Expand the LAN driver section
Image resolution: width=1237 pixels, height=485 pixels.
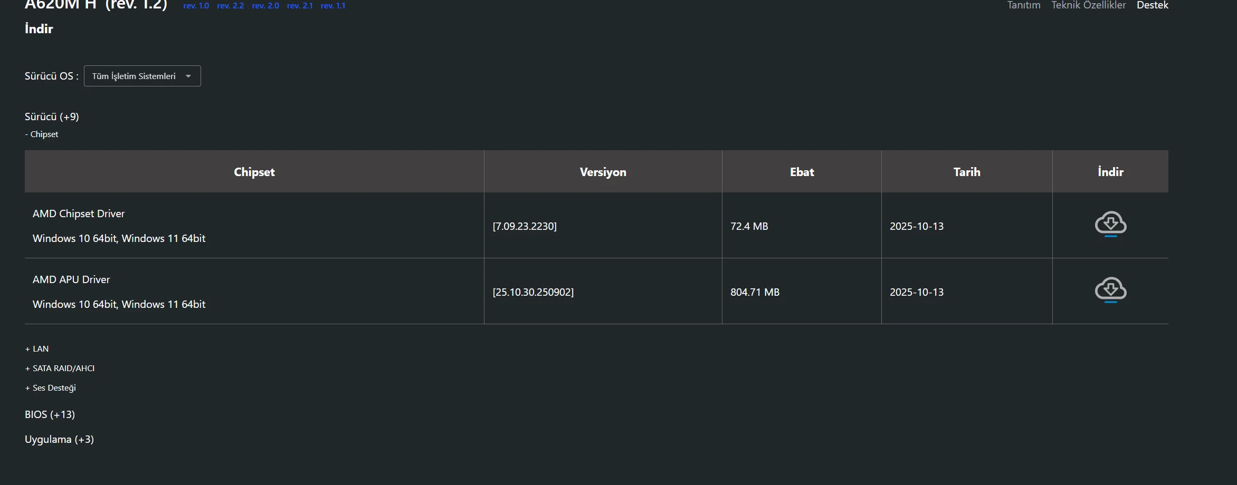[x=37, y=349]
